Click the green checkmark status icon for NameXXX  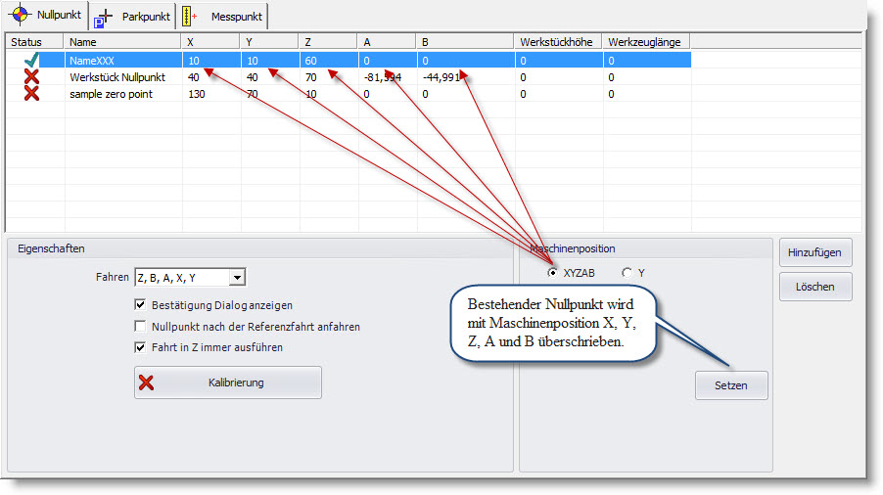(31, 60)
